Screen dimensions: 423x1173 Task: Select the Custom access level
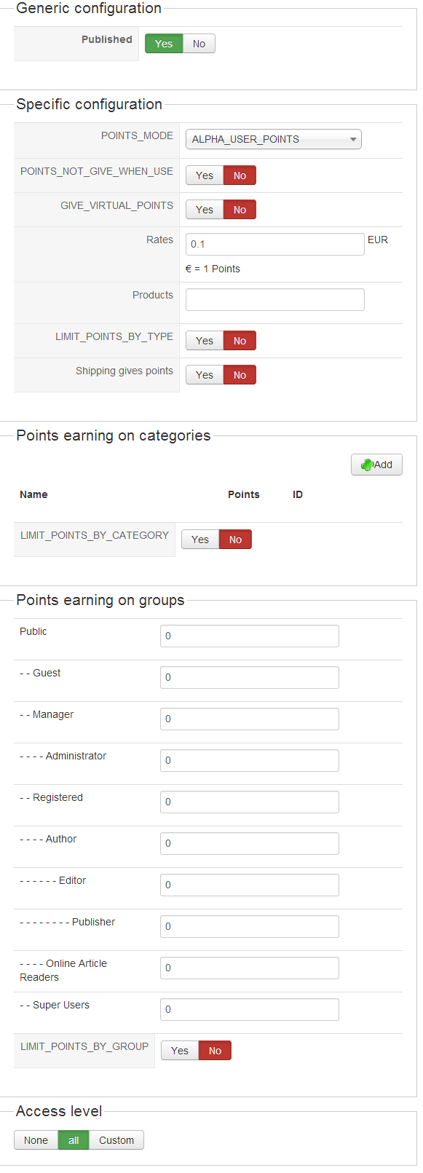point(116,1140)
